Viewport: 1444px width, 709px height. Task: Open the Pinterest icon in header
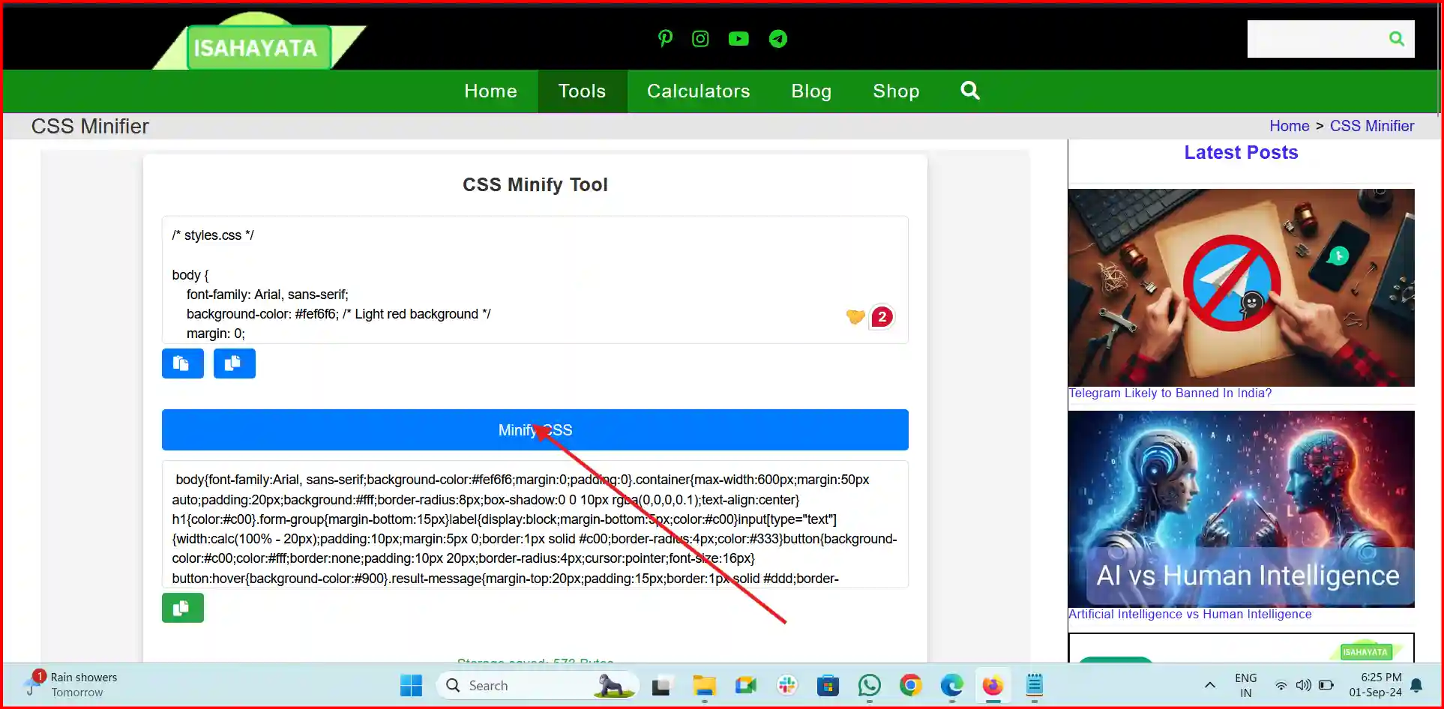(x=664, y=38)
